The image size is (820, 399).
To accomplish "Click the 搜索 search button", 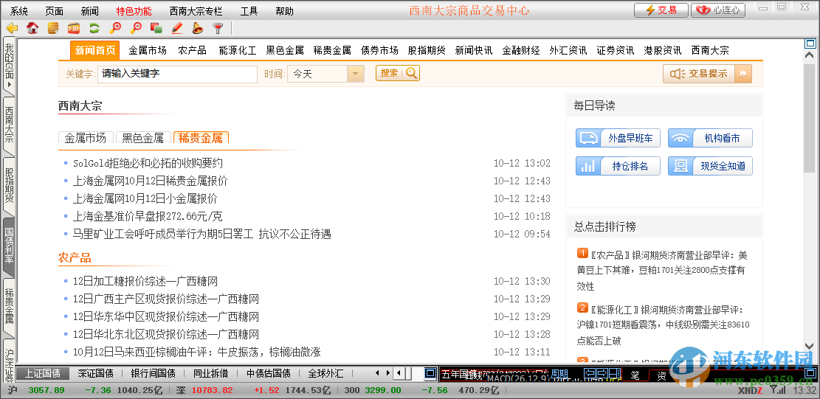I will click(x=397, y=73).
